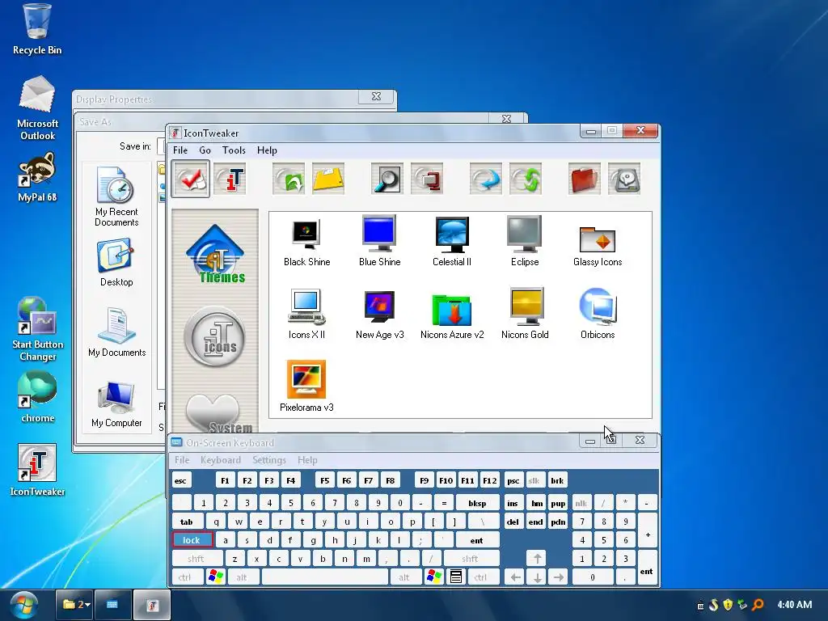Select the Nicons Gold theme

(x=524, y=315)
